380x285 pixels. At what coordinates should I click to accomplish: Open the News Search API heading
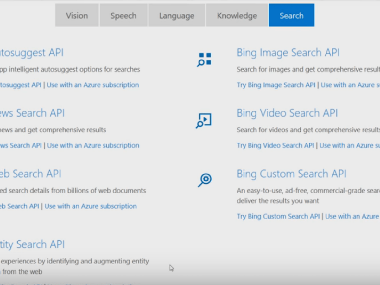[x=32, y=113]
